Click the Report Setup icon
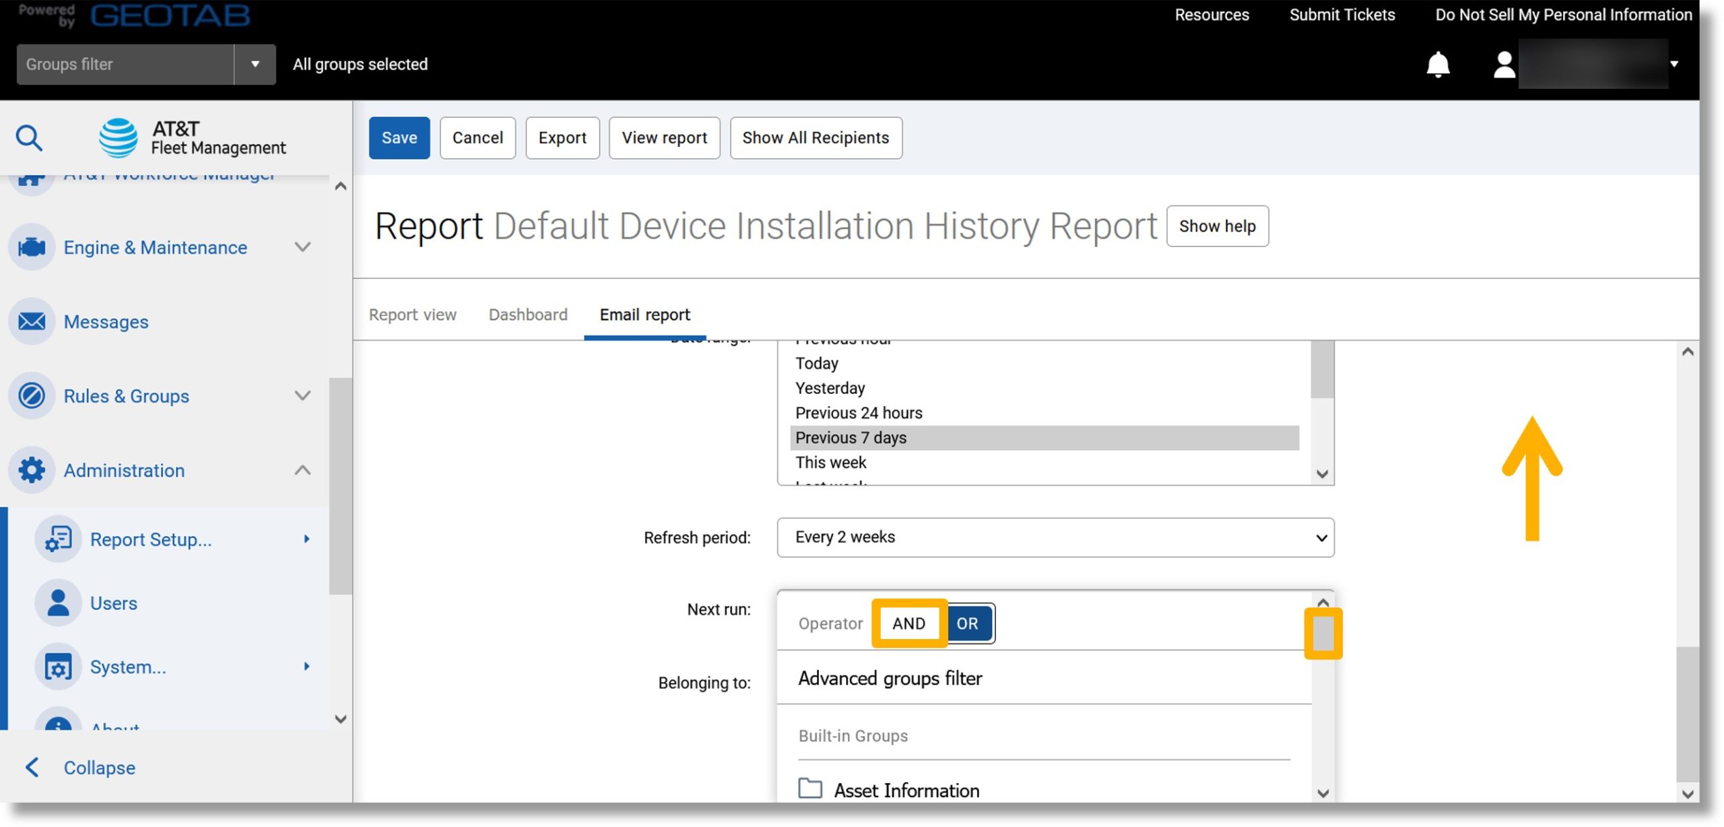The image size is (1724, 827). (58, 539)
